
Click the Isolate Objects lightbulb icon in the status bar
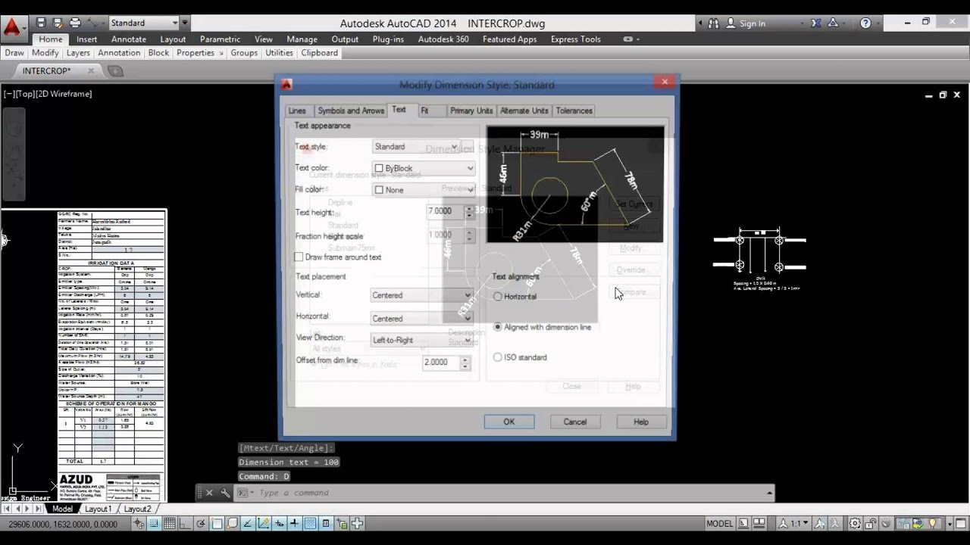(931, 523)
